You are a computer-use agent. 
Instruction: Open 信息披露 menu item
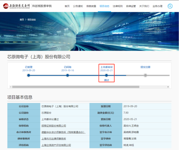click(91, 6)
